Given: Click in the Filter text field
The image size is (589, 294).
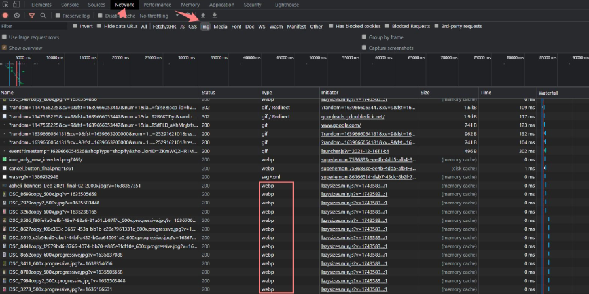Looking at the screenshot, I should [33, 27].
